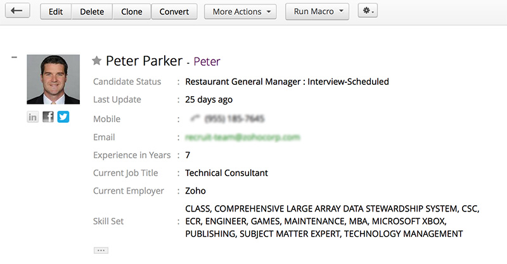Click the purple Peter nickname text
The width and height of the screenshot is (507, 264).
point(207,62)
